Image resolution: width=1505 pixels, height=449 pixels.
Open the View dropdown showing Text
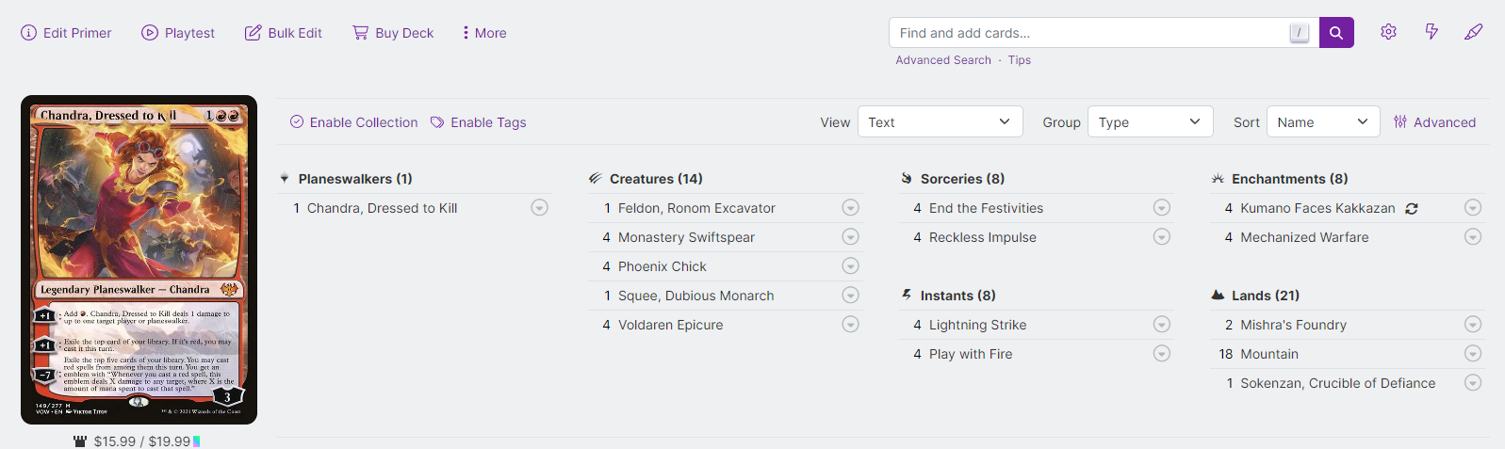tap(940, 122)
